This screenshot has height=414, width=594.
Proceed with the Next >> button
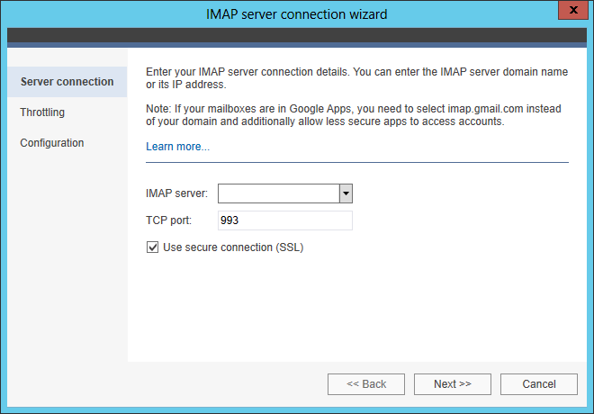[x=453, y=384]
